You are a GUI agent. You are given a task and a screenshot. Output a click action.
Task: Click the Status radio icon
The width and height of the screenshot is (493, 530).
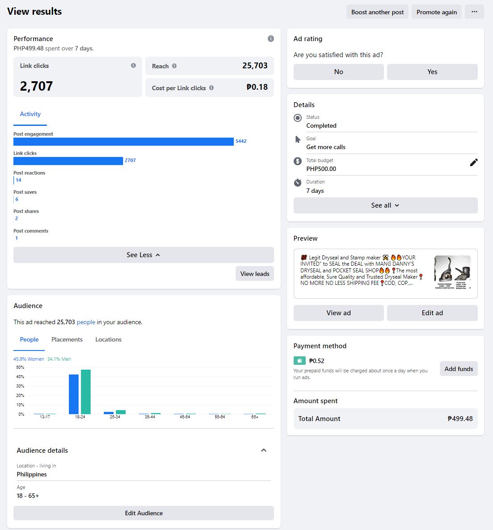point(297,118)
